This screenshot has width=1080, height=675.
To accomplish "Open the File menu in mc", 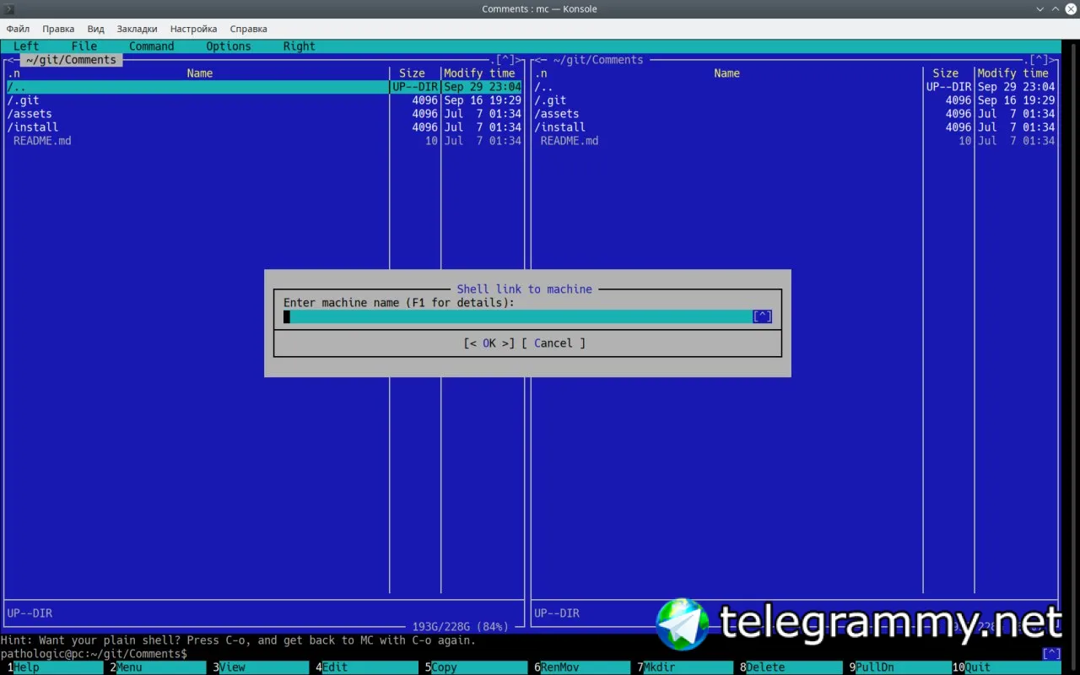I will [x=84, y=46].
